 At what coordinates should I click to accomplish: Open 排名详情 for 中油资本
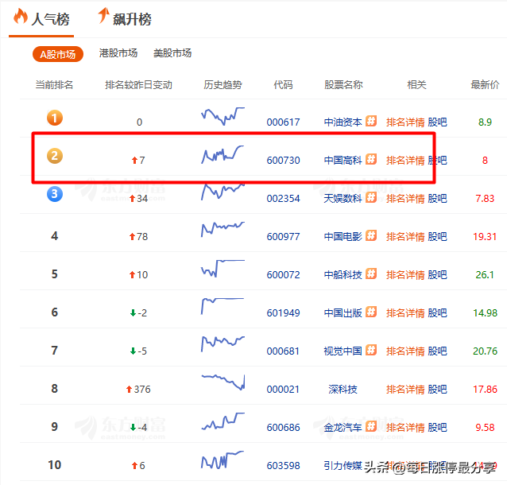(x=405, y=122)
